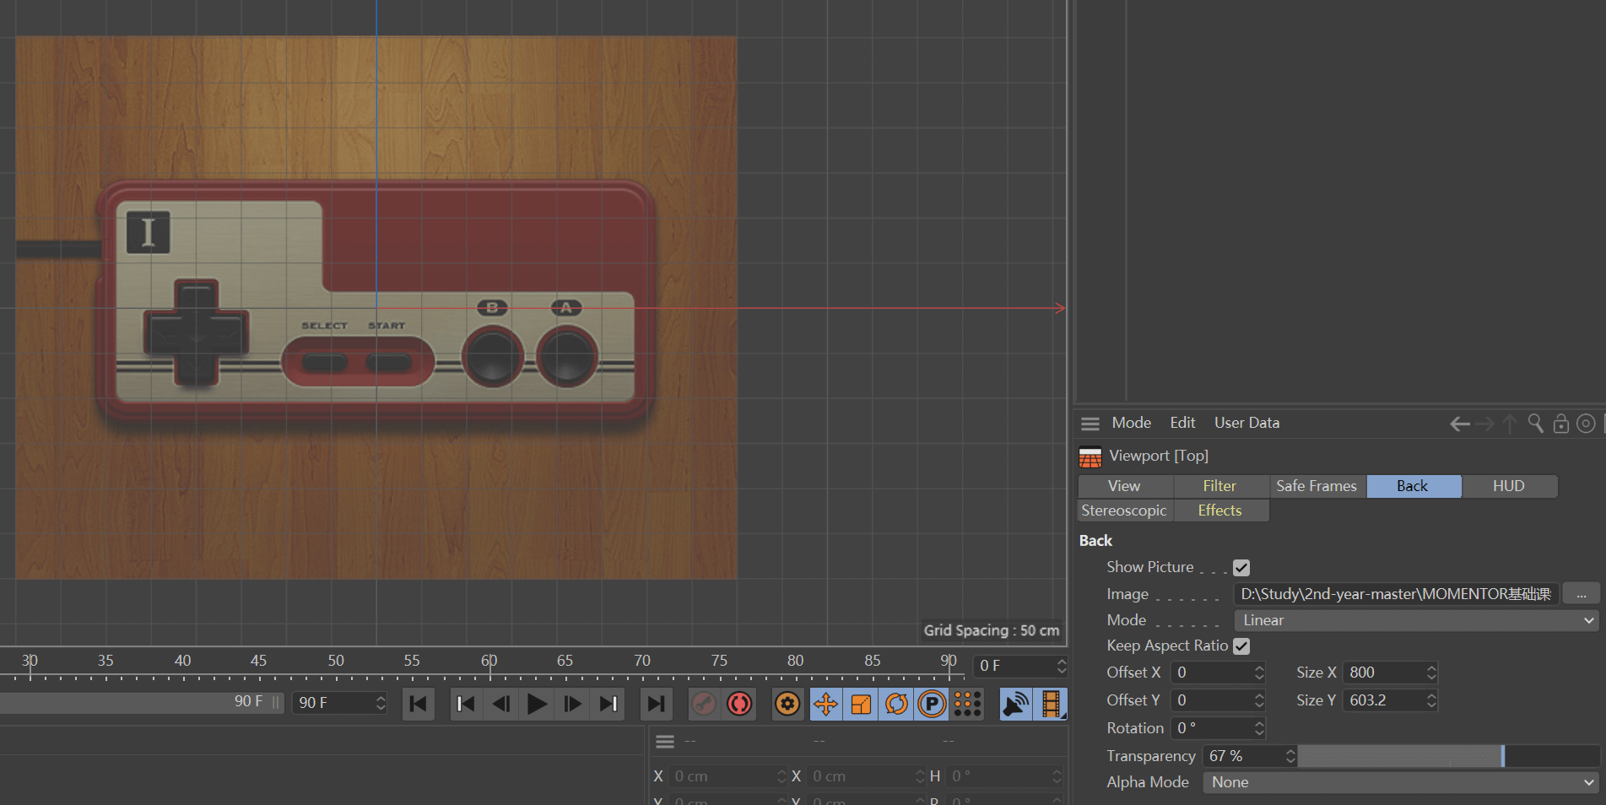
Task: Click frame 60 on the timeline ruler
Action: click(x=489, y=662)
